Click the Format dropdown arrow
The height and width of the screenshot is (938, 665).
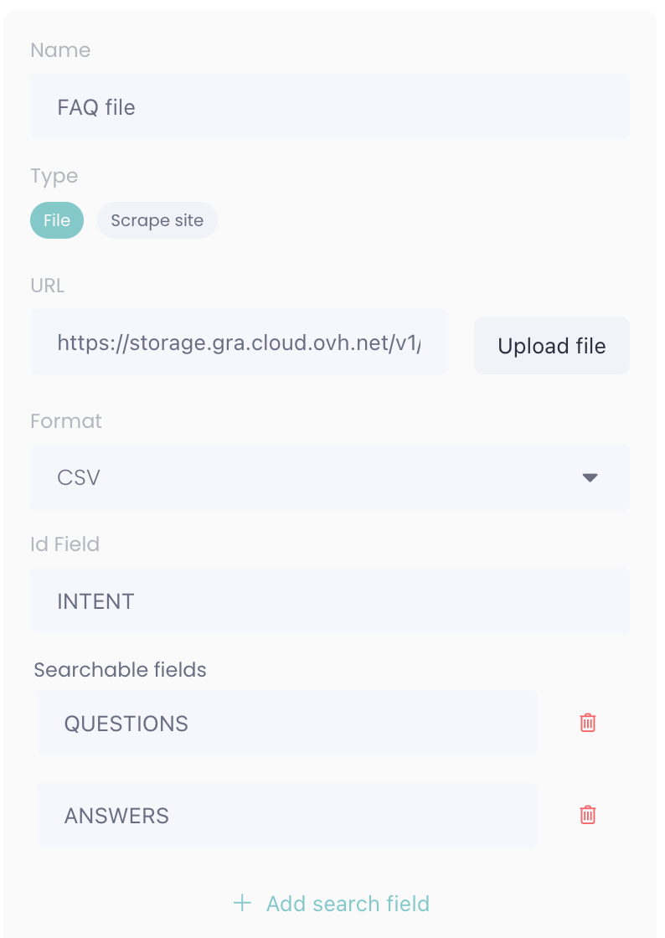(x=590, y=478)
